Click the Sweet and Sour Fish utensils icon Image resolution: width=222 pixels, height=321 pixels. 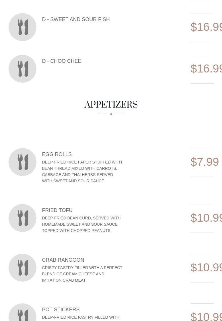coord(23,27)
